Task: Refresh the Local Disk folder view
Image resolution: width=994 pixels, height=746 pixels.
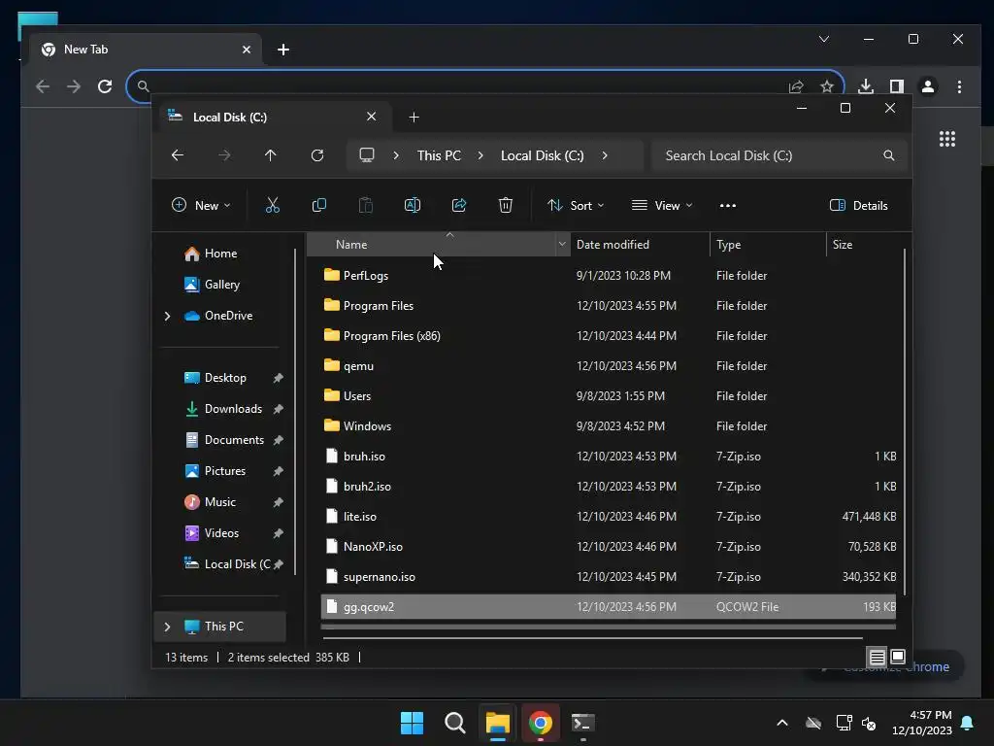Action: point(317,155)
